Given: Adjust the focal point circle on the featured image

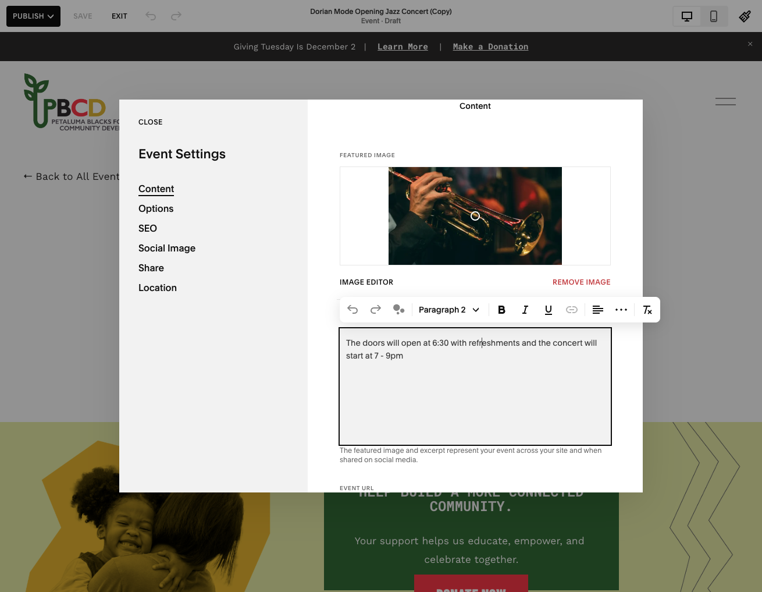Looking at the screenshot, I should [x=475, y=216].
